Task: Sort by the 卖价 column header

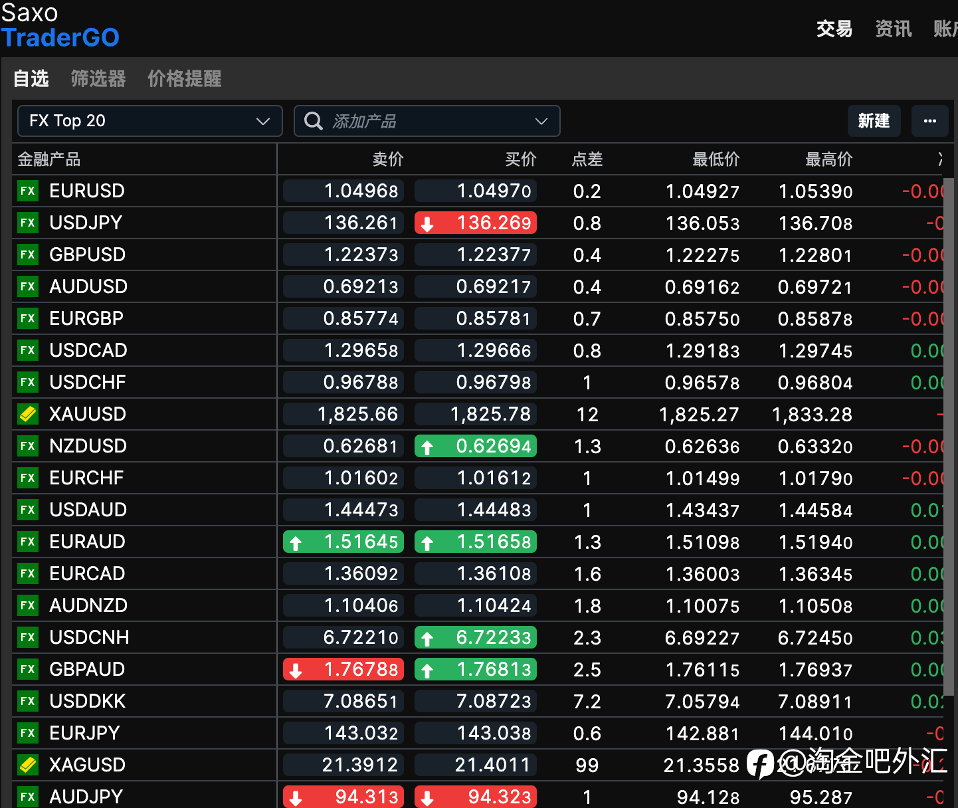Action: pyautogui.click(x=388, y=159)
